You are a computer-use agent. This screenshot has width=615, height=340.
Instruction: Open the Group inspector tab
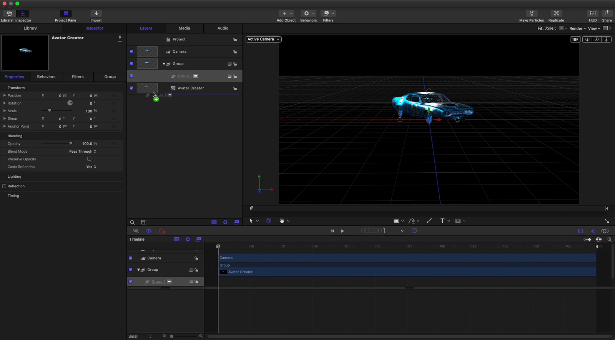[x=110, y=77]
